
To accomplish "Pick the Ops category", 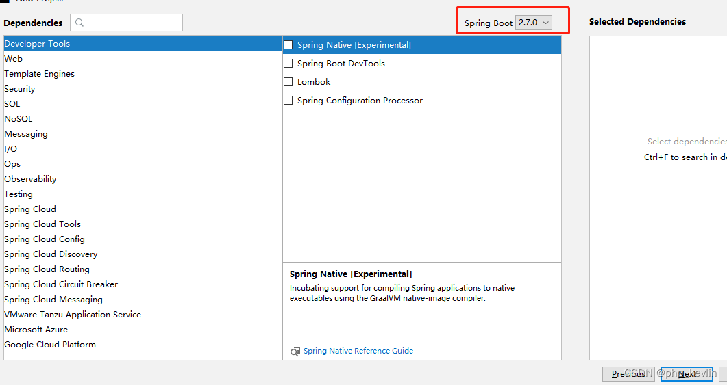I will 143,164.
